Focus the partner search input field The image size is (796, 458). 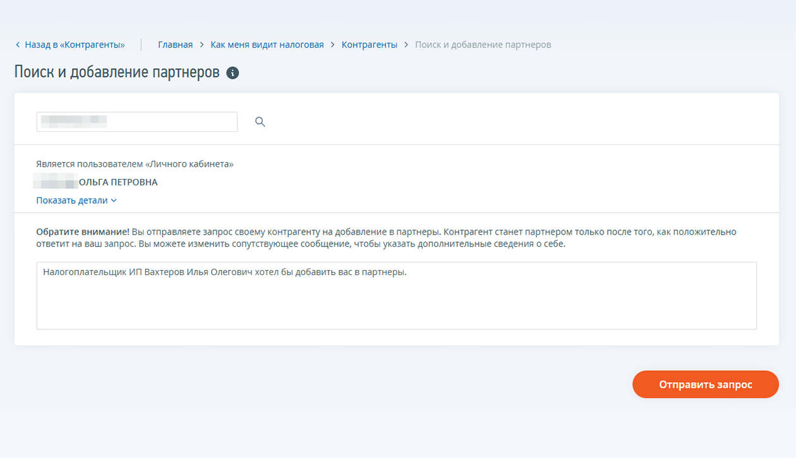coord(136,122)
